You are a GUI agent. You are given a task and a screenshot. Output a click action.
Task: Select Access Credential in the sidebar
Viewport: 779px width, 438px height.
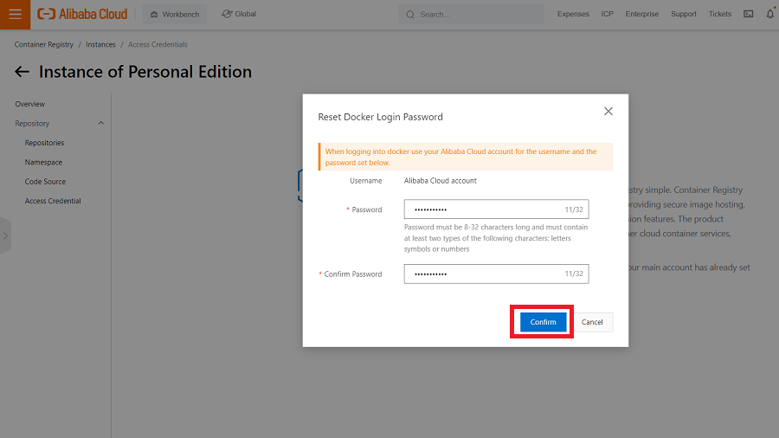(x=53, y=201)
